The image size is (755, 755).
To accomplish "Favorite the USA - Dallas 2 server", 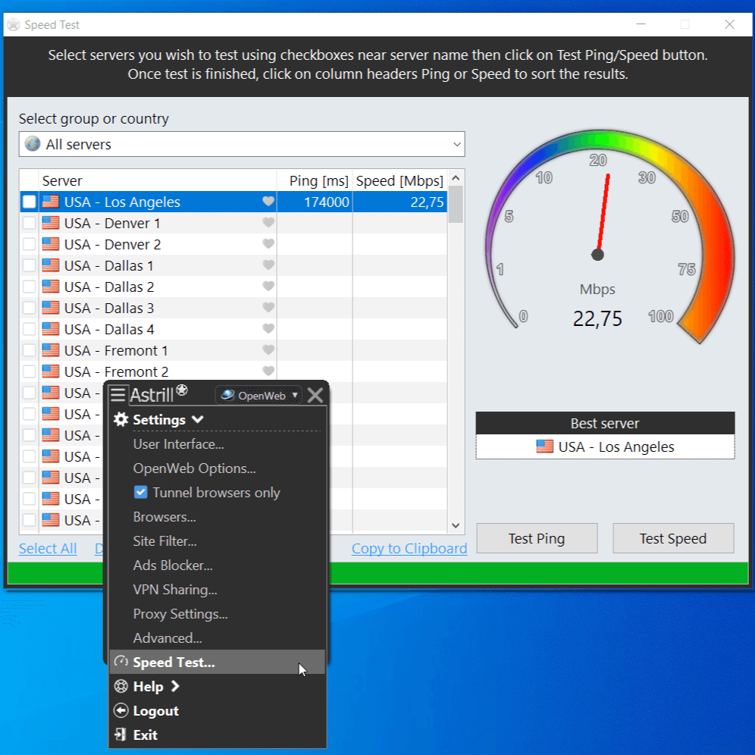I will pyautogui.click(x=268, y=286).
